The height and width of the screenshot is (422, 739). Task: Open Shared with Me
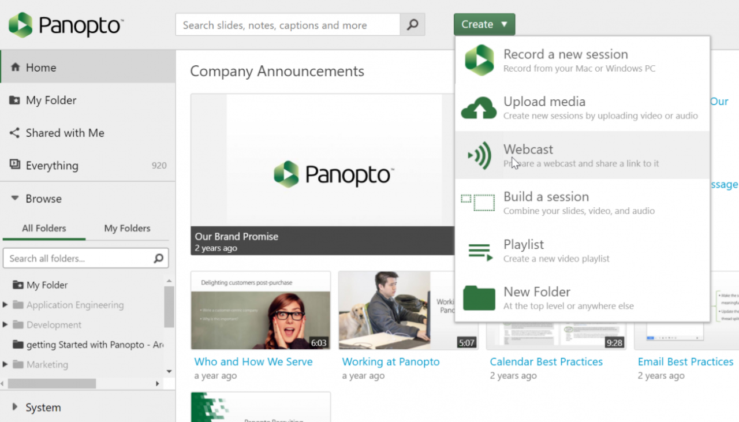click(x=88, y=133)
